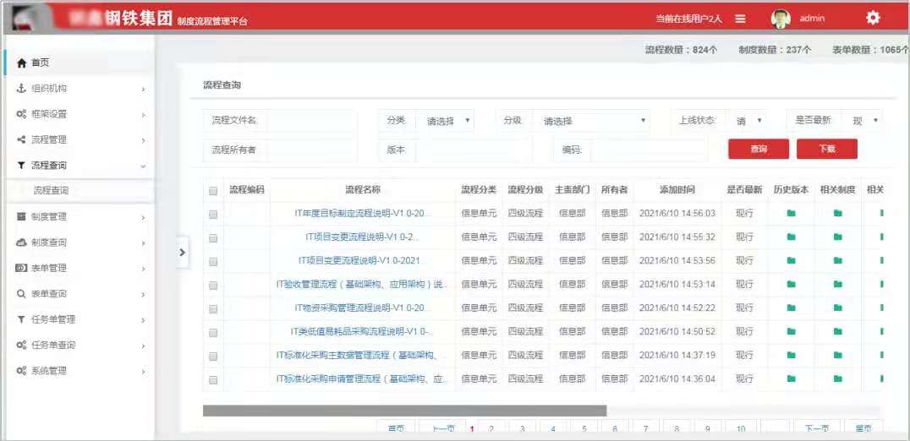Screen dimensions: 910x441
Task: Open 相关制度 folder icon in second table row
Action: pyautogui.click(x=837, y=237)
